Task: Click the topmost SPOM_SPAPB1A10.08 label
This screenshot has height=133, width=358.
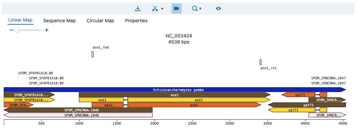Action: click(35, 73)
